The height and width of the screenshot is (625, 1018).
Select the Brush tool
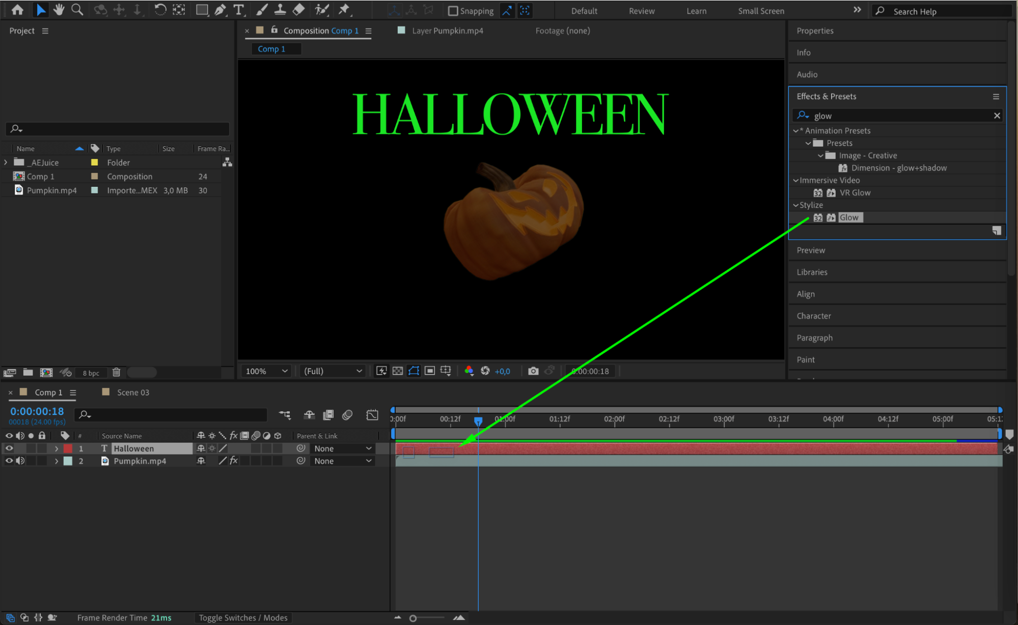pos(261,10)
